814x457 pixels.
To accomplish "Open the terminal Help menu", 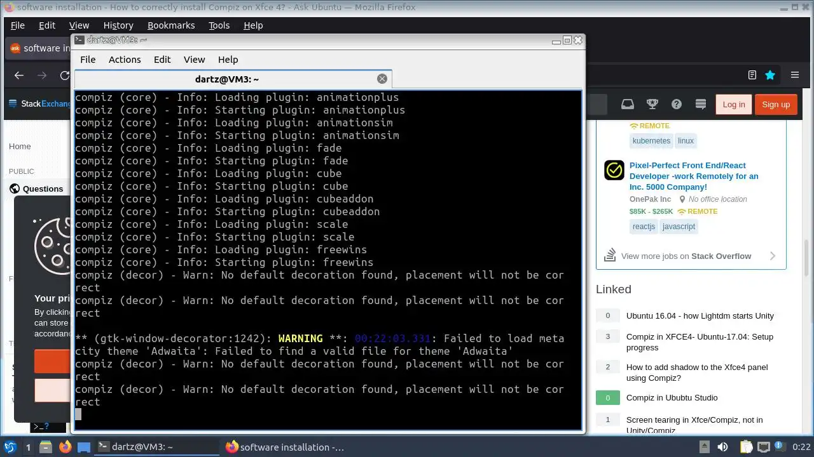I will tap(228, 59).
